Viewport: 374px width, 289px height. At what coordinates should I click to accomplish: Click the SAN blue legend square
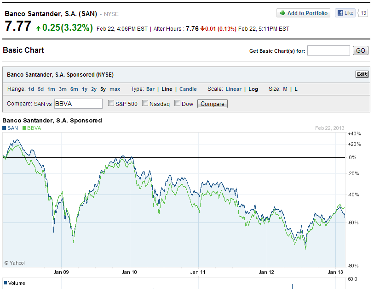[4, 128]
